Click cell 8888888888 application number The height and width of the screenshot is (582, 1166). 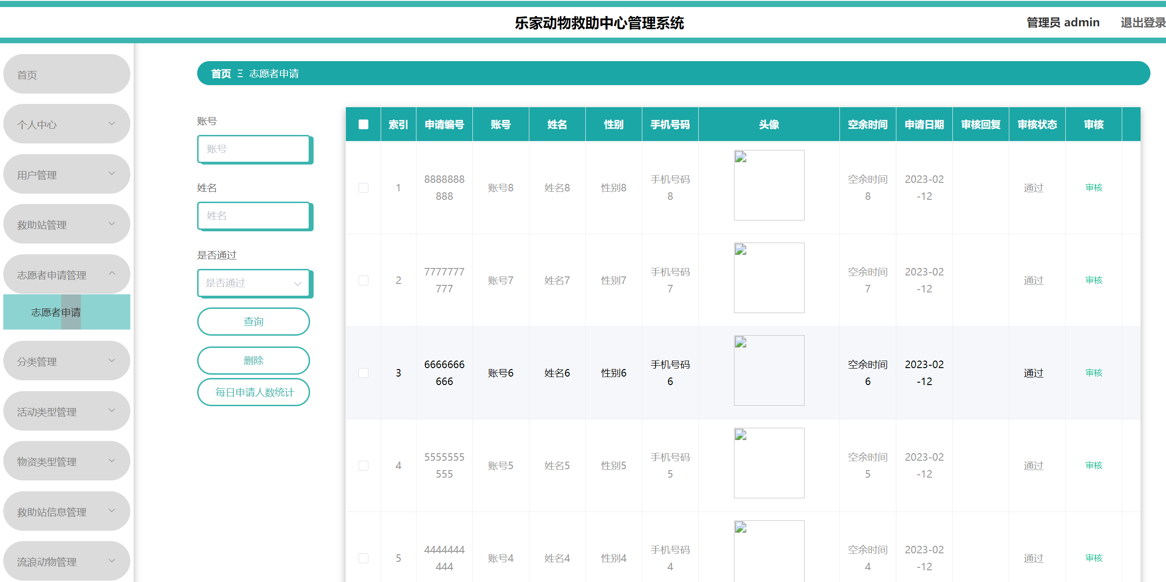(x=444, y=188)
